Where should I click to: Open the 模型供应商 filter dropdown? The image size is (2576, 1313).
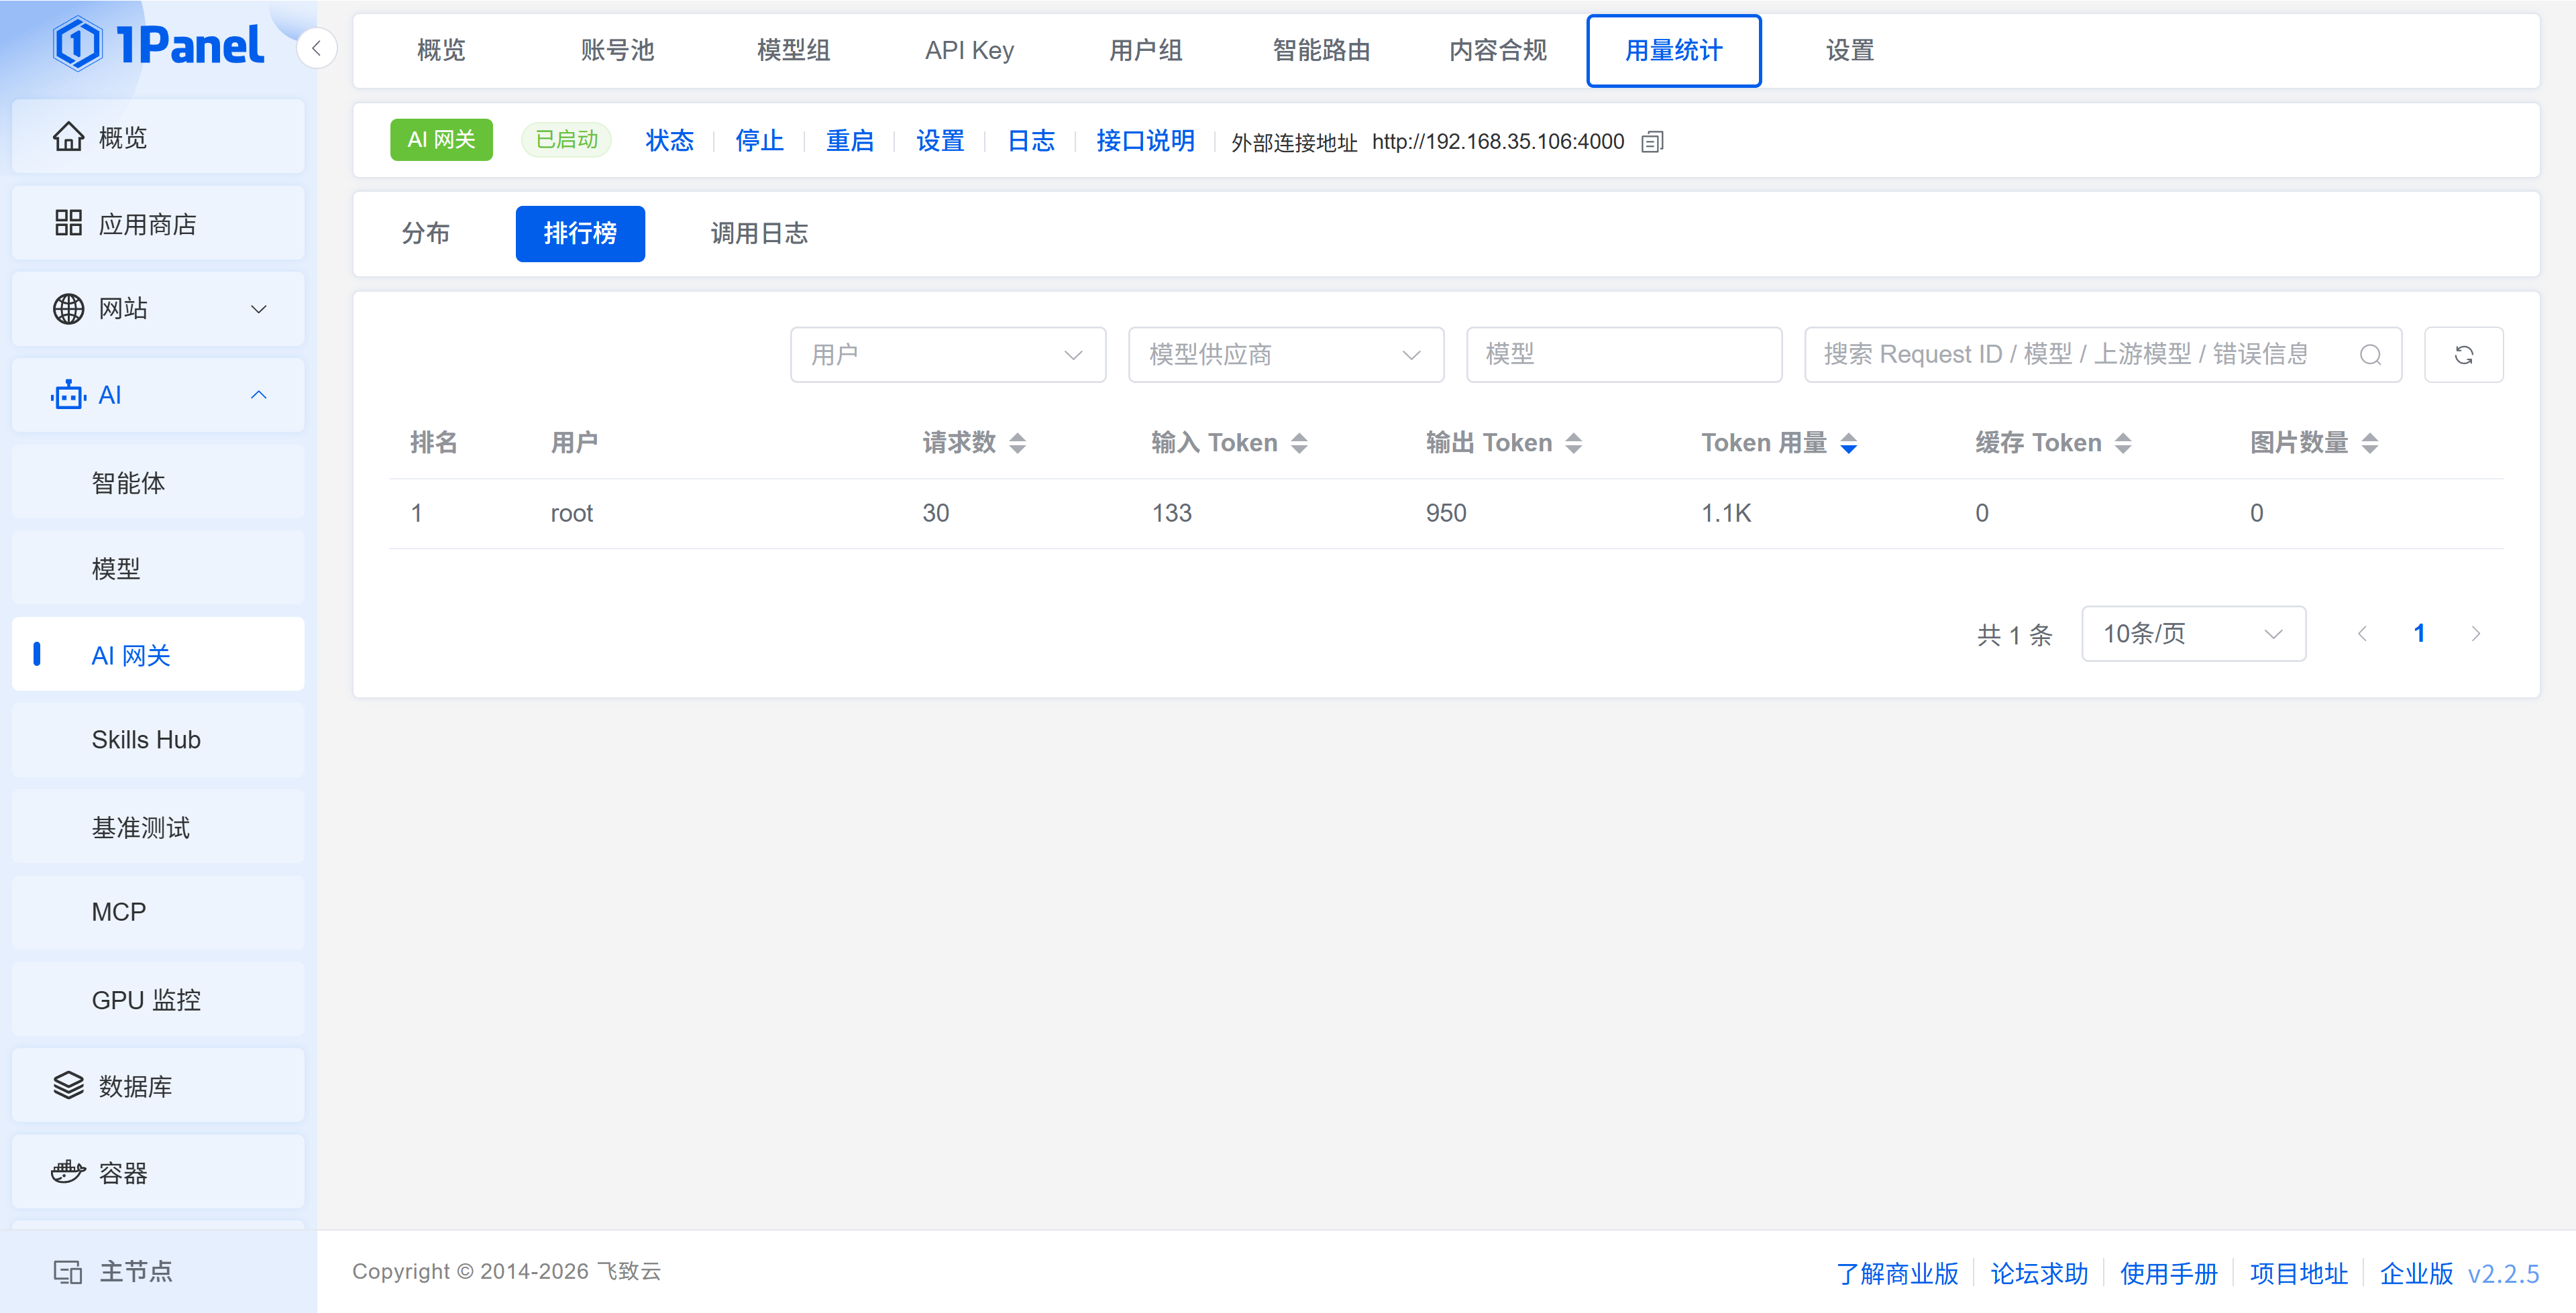[1286, 355]
